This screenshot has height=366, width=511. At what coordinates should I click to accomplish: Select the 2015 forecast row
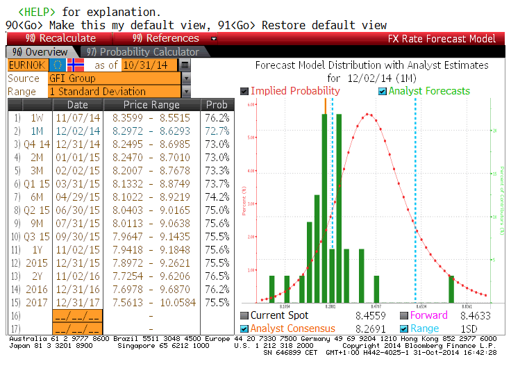(121, 263)
